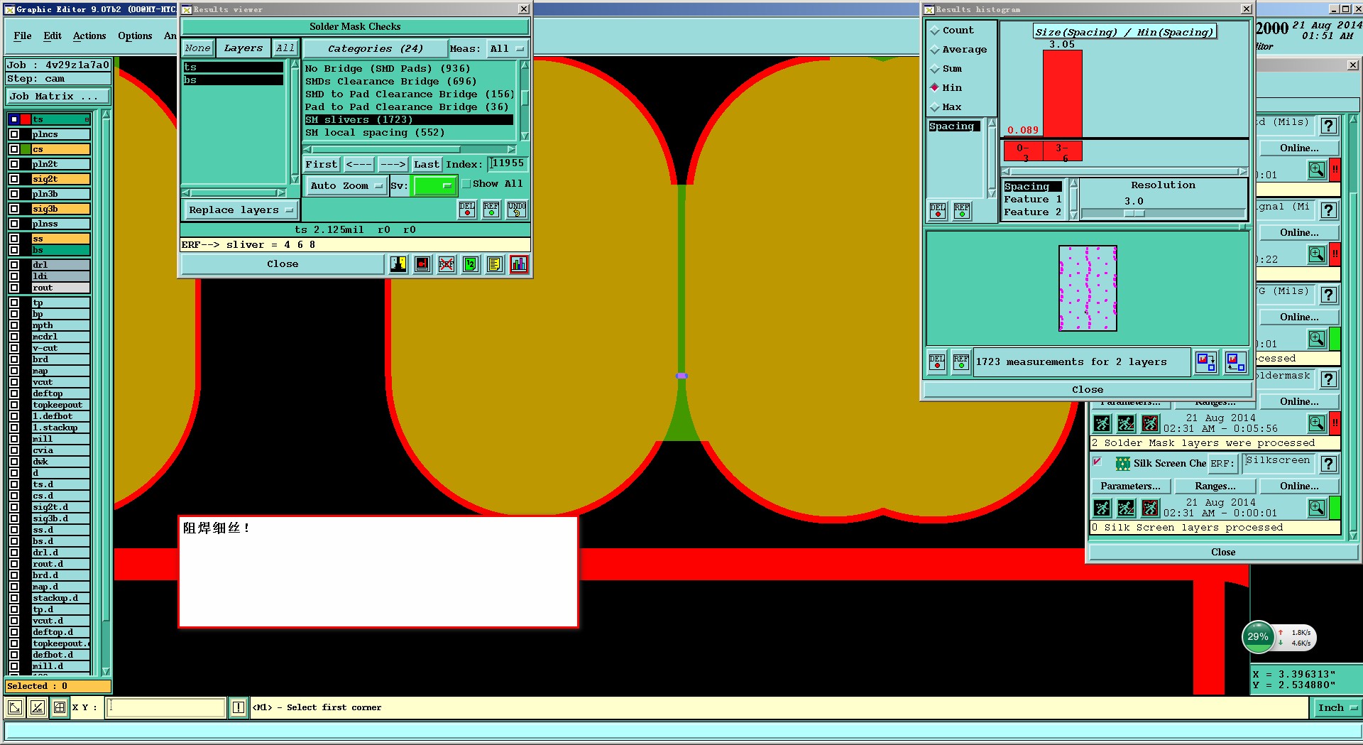Run Silk Screen check running-man icon

click(x=1102, y=508)
